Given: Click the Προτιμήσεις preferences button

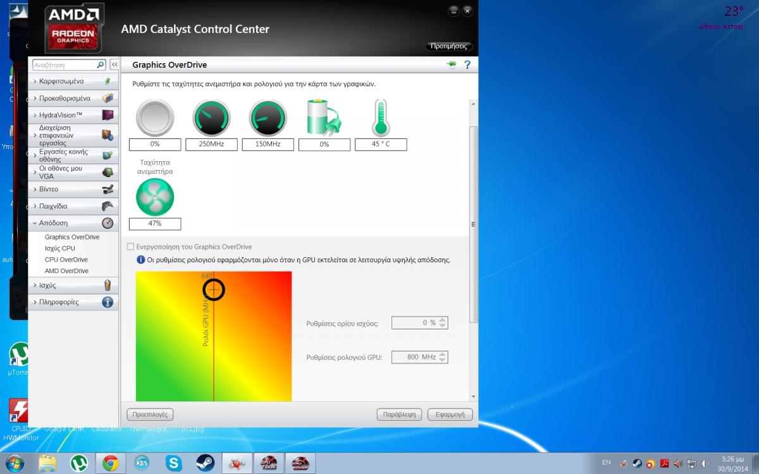Looking at the screenshot, I should [x=449, y=46].
